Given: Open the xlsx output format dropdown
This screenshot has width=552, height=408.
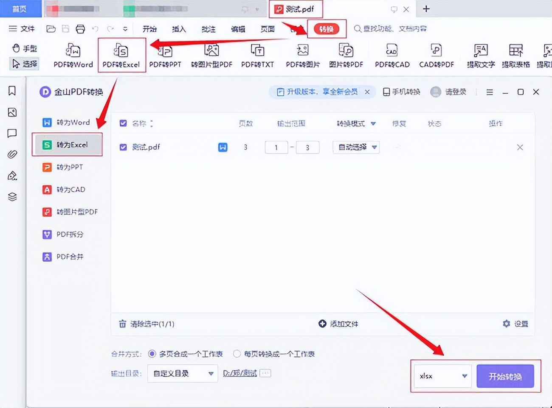Looking at the screenshot, I should point(442,376).
